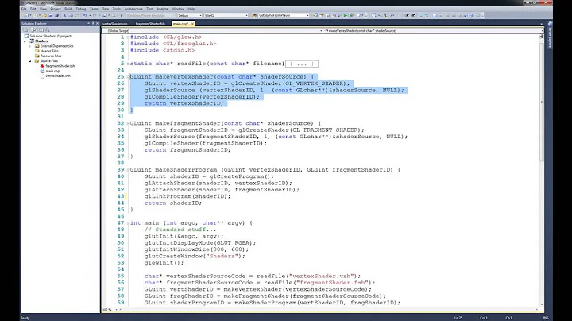Open the Debug menu
The height and width of the screenshot is (321, 572).
[x=80, y=9]
